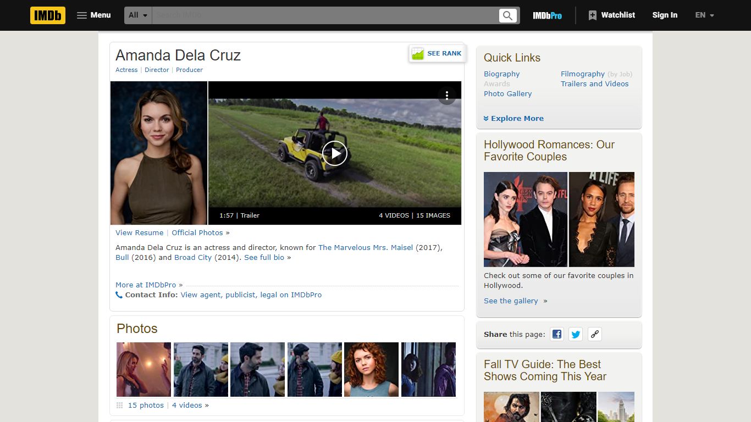Click See the gallery link

point(511,301)
